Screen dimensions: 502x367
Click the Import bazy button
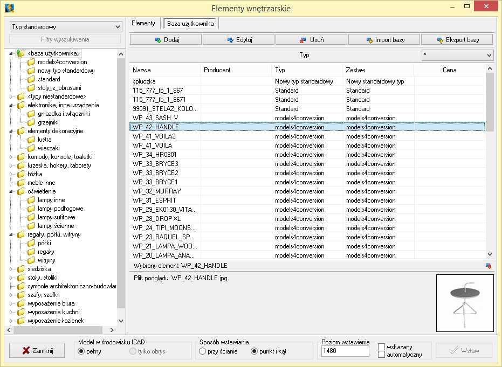click(384, 40)
